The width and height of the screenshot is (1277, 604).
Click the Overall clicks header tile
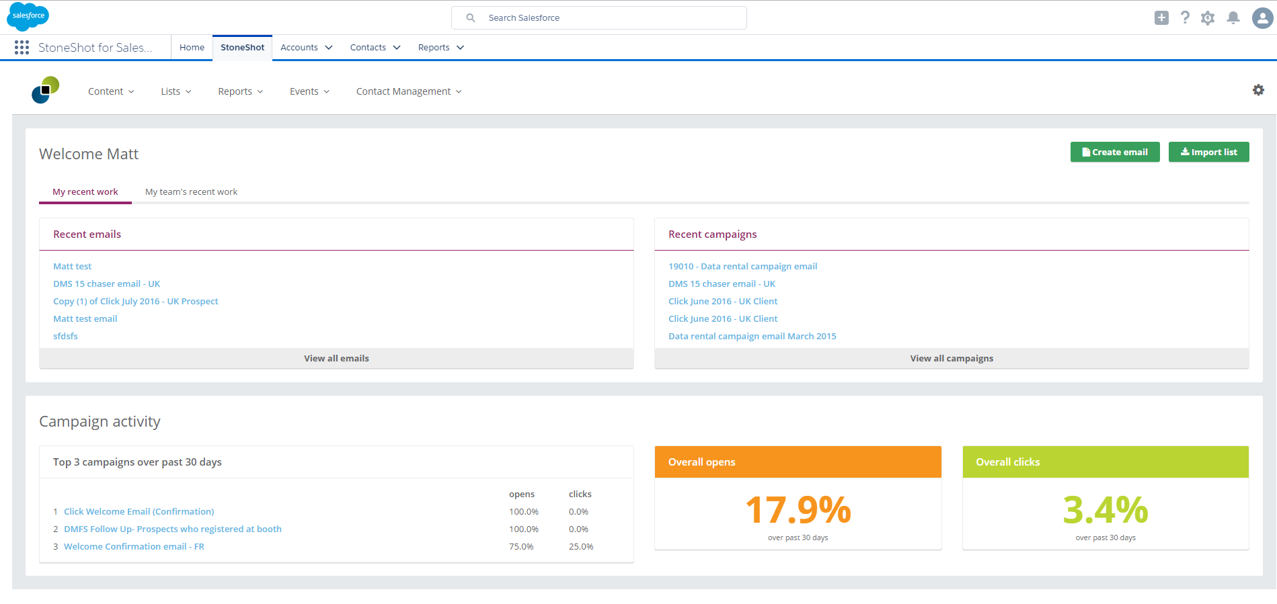[1106, 462]
